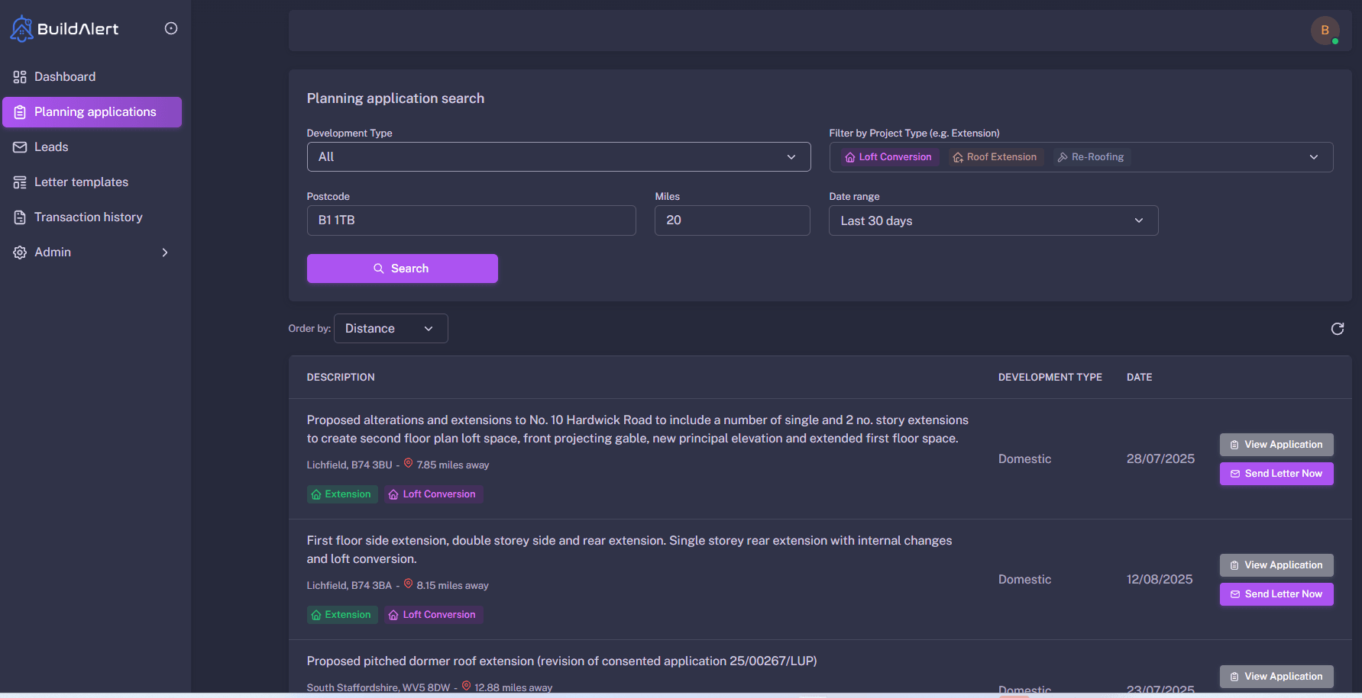Expand the Admin sidebar section
This screenshot has width=1362, height=698.
click(165, 252)
